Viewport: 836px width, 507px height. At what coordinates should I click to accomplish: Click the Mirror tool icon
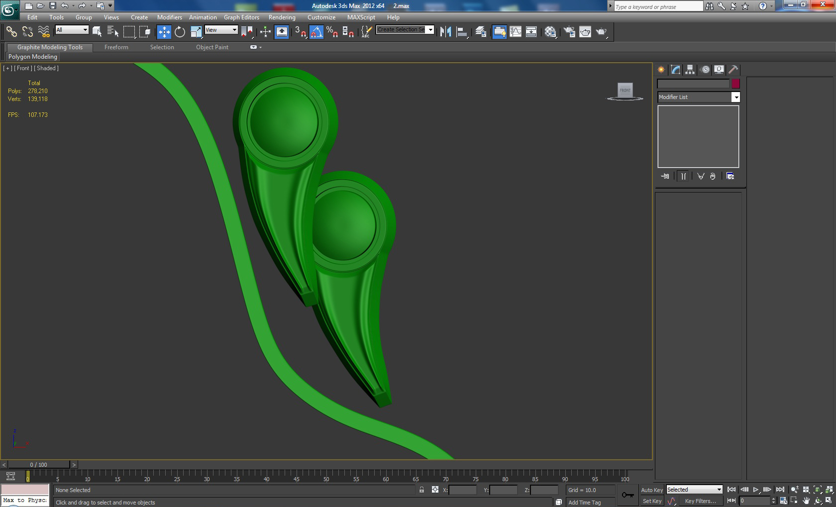tap(445, 32)
